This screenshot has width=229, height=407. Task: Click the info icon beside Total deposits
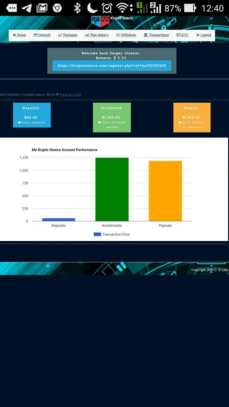(x=19, y=122)
